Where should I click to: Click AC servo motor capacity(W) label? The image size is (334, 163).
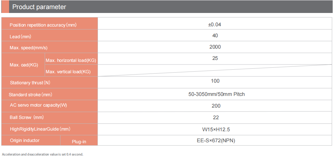coord(39,105)
